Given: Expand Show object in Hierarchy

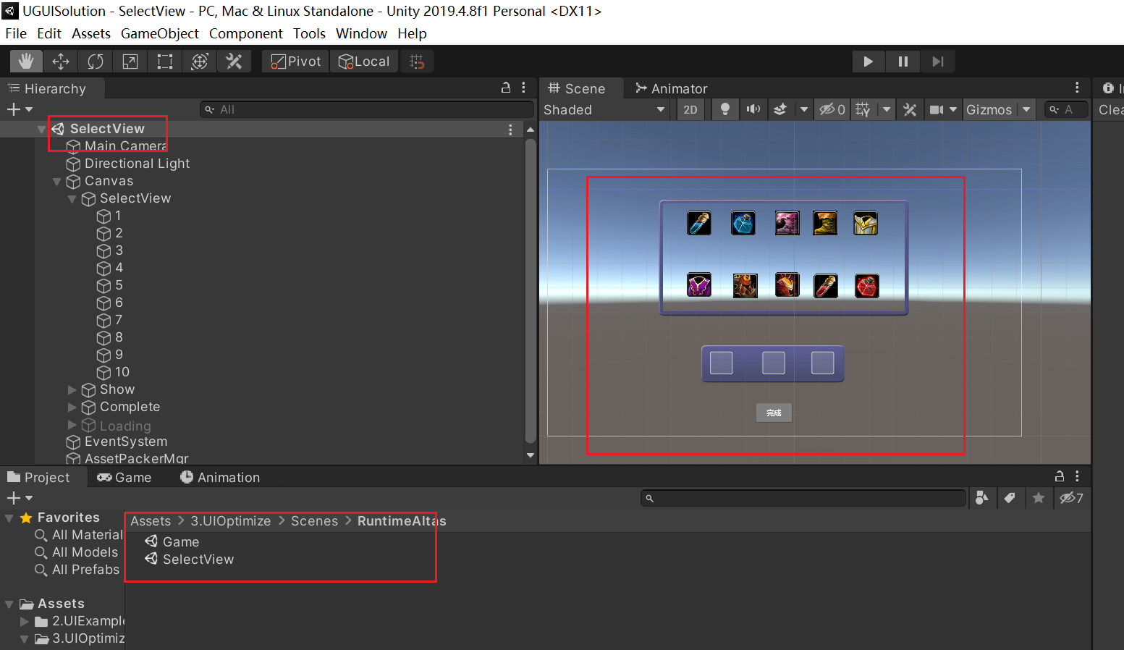Looking at the screenshot, I should coord(72,390).
